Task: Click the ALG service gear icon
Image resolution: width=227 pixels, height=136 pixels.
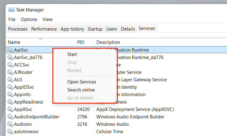Action: click(11, 80)
